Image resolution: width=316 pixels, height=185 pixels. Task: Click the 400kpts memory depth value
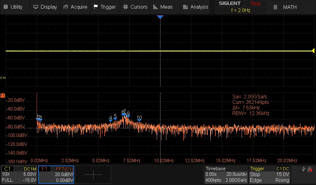[213, 180]
